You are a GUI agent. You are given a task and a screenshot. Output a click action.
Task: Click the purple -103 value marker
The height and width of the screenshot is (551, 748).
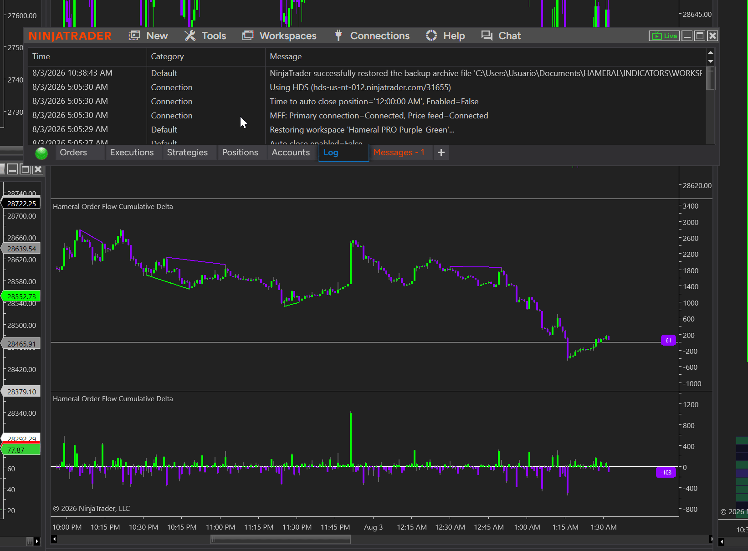point(666,473)
